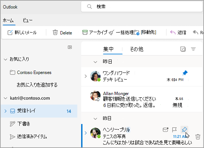The image size is (204, 148).
Task: Click Allan Monger avatar photo
Action: (x=95, y=96)
